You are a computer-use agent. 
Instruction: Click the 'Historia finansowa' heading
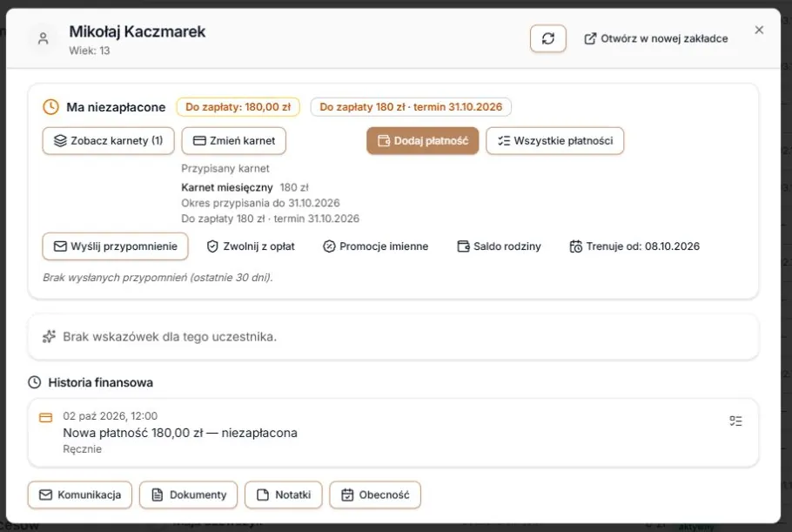[100, 382]
